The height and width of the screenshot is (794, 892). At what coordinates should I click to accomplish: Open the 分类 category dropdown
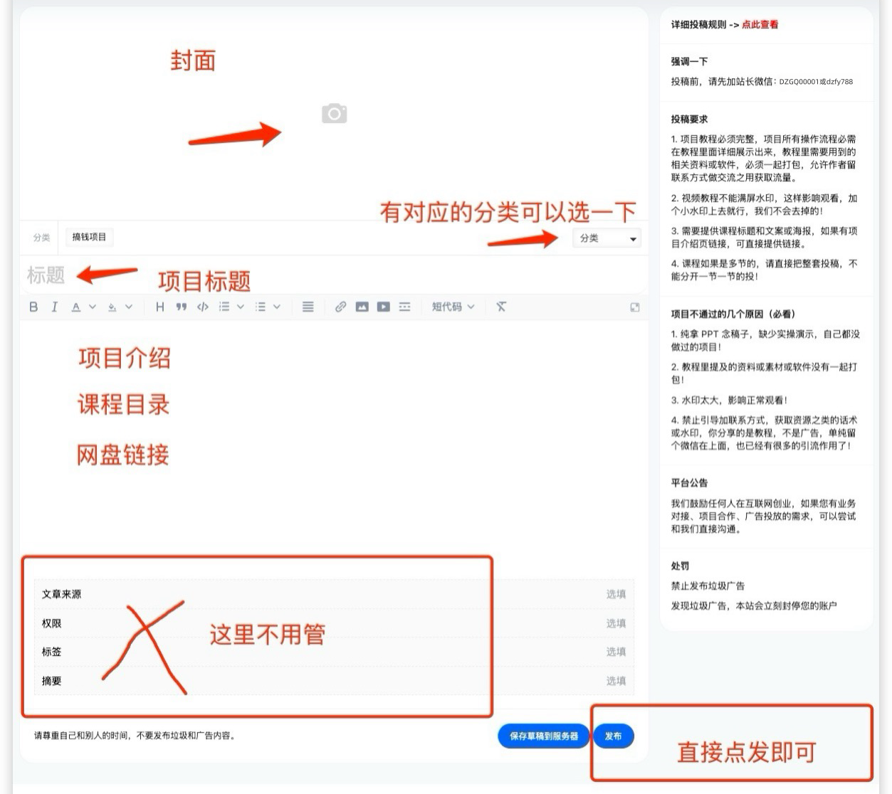pyautogui.click(x=607, y=238)
